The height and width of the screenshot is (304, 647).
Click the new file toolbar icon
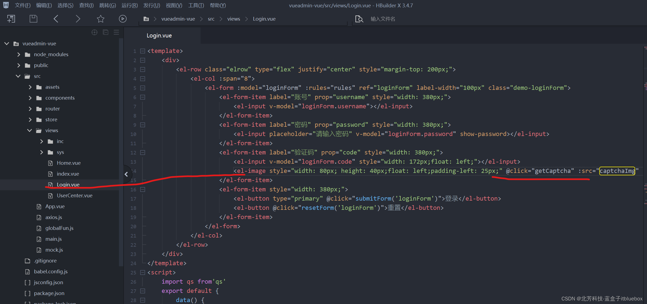(x=11, y=19)
